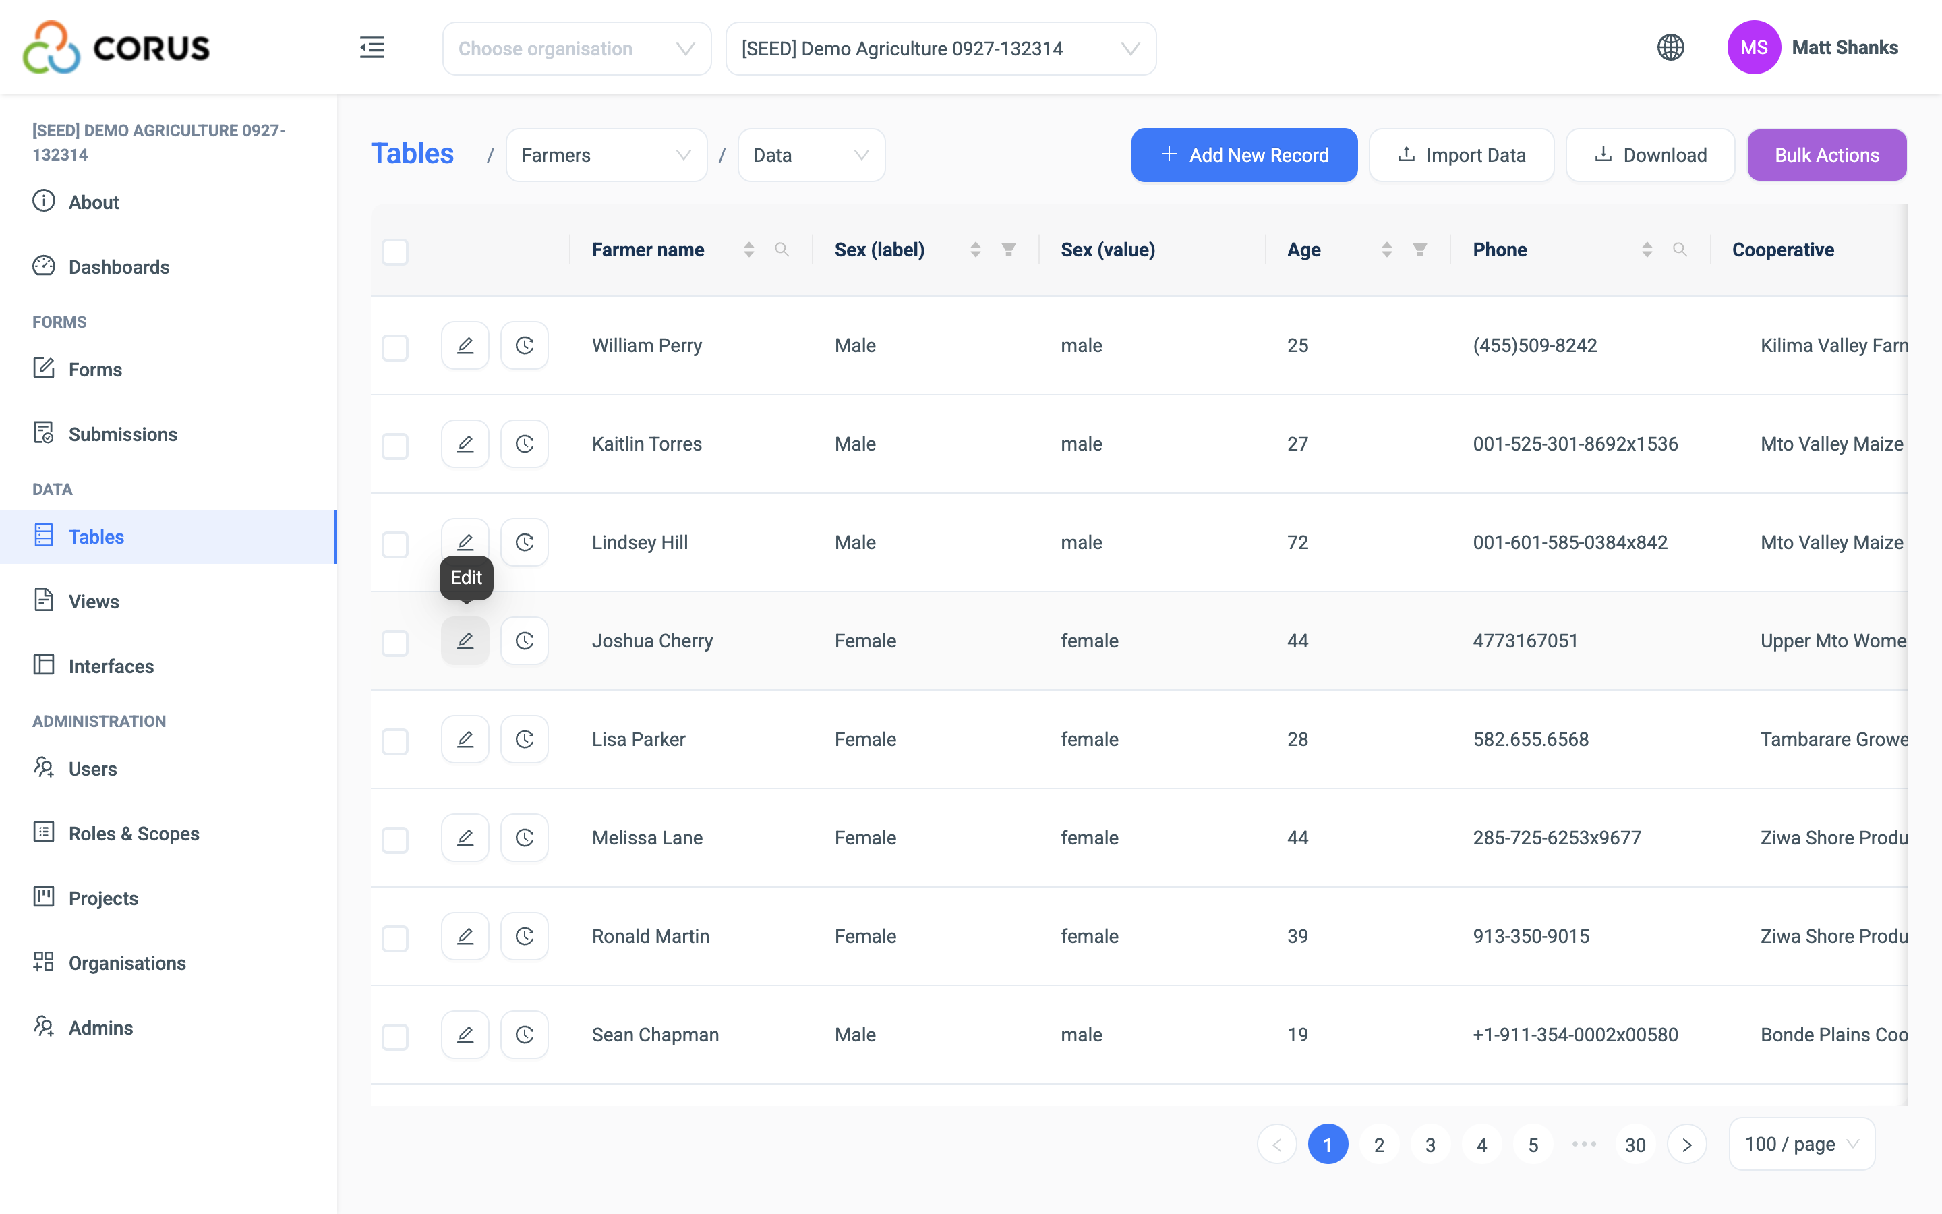
Task: Check the William Perry row checkbox
Action: click(x=395, y=347)
